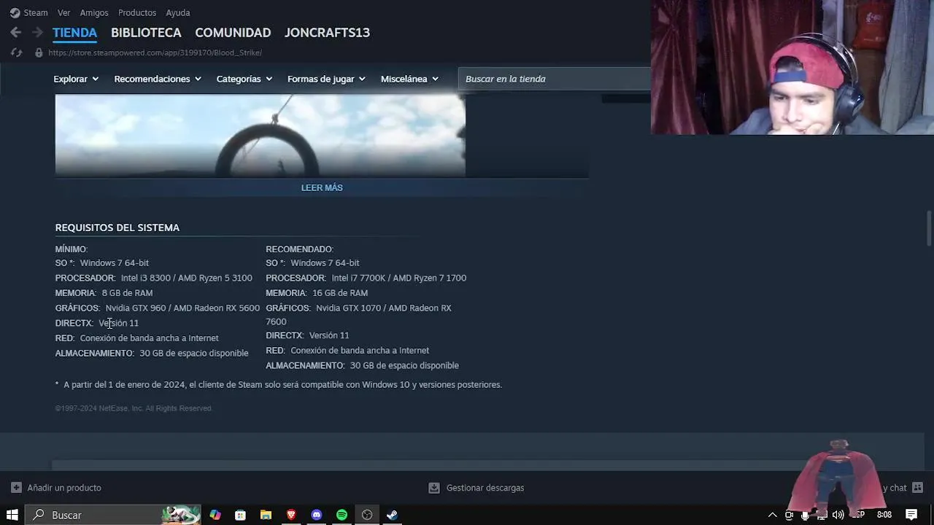Open Brave browser from the taskbar

291,515
